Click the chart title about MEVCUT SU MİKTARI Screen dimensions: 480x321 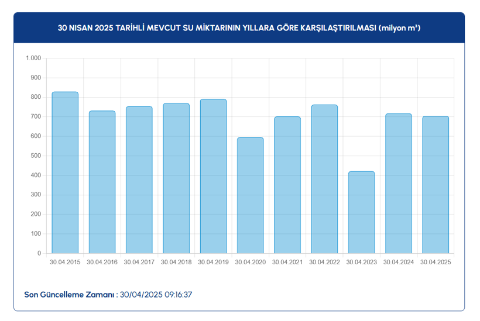coord(239,27)
